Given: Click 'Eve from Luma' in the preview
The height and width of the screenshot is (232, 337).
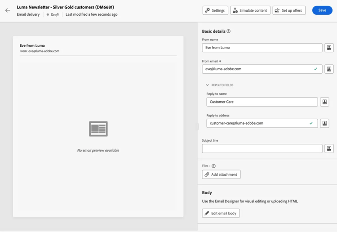Looking at the screenshot, I should 32,45.
